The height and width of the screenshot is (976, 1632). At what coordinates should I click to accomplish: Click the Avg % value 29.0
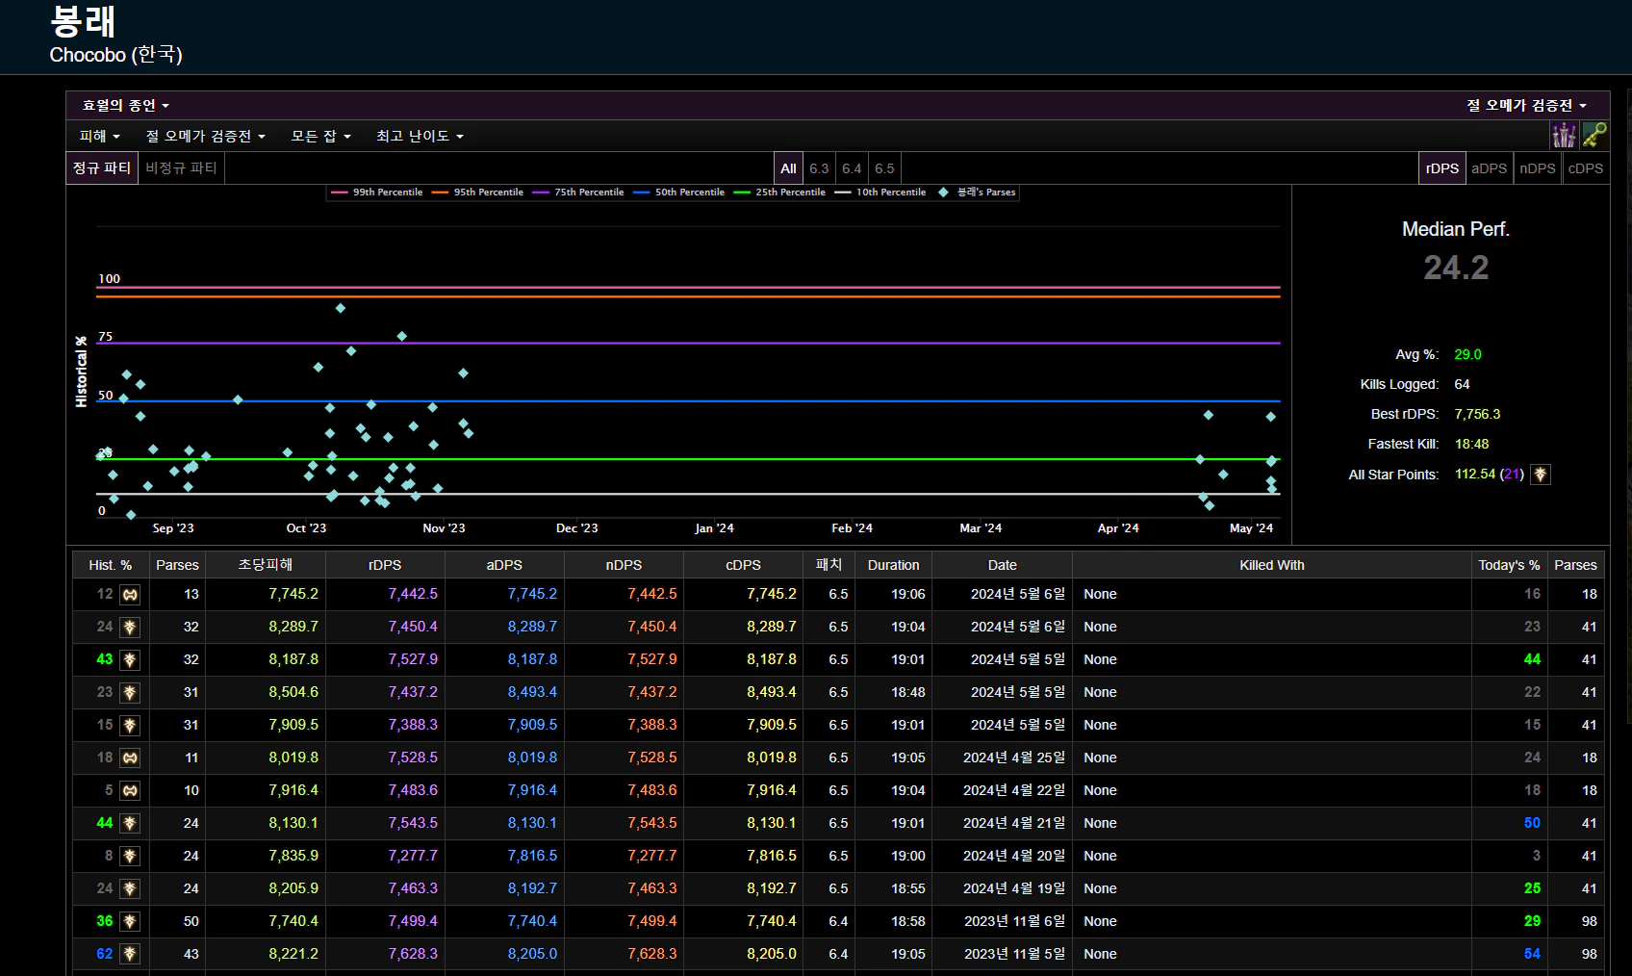1467,355
